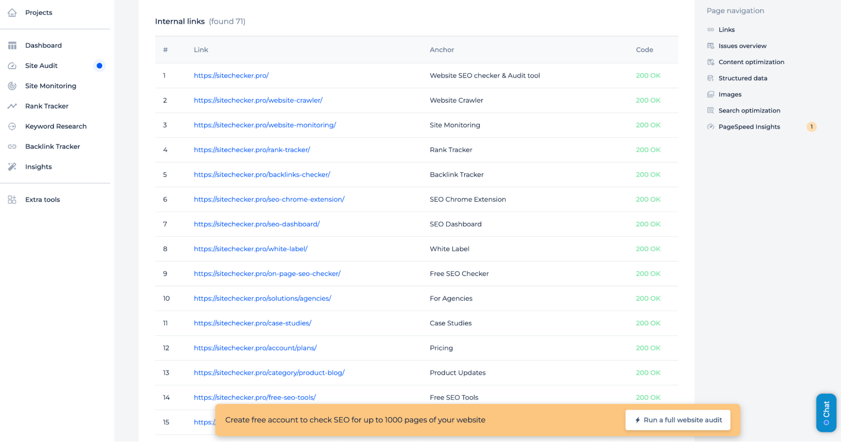Screen dimensions: 841x442
Task: Click the Create free account banner text
Action: tap(355, 420)
